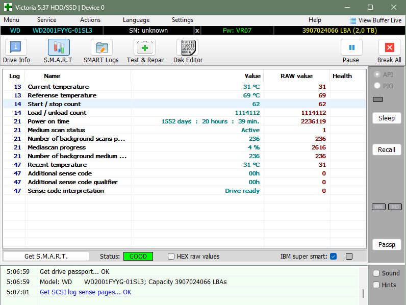
Task: Click the Recall button
Action: [387, 149]
